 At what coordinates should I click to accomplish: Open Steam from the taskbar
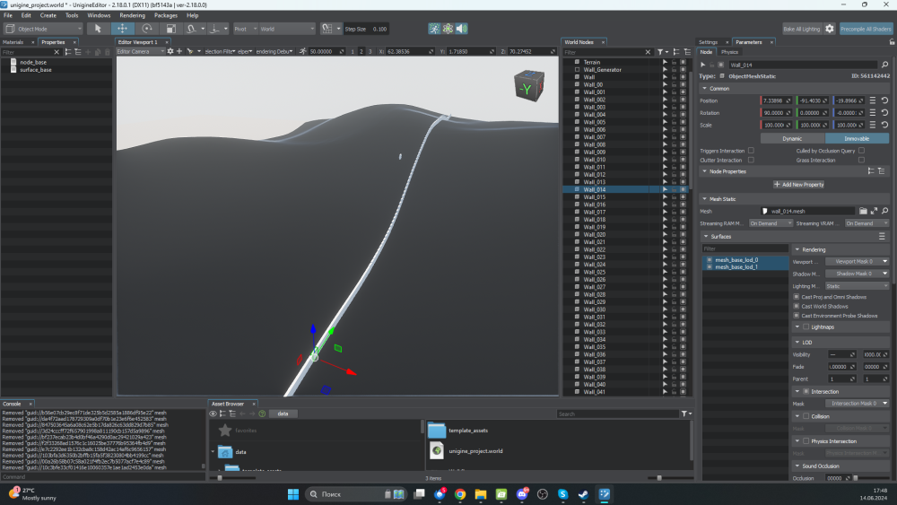click(x=585, y=494)
